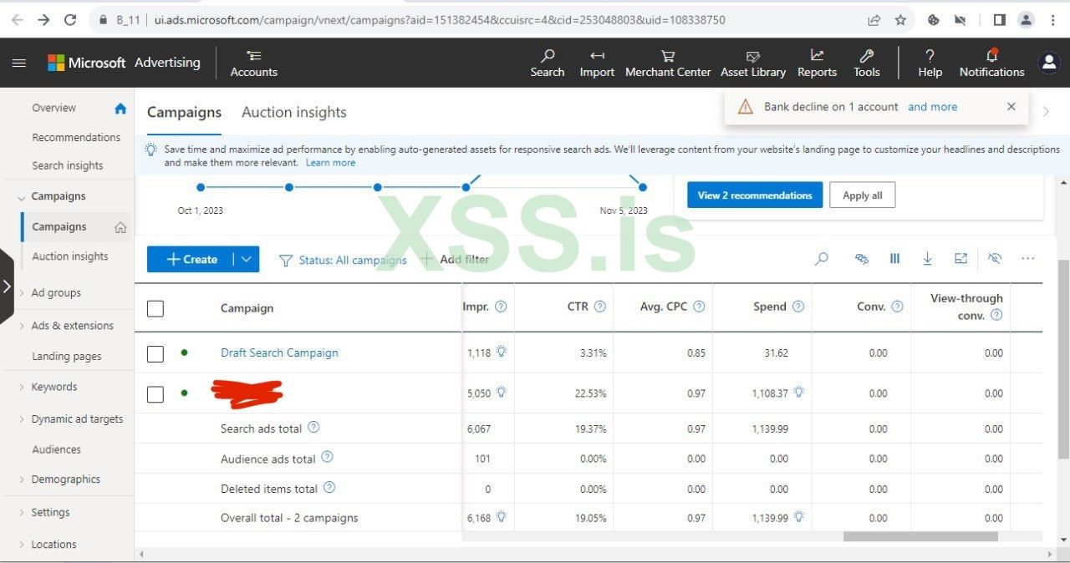This screenshot has height=563, width=1070.
Task: Reload the page with browser refresh button
Action: [70, 20]
